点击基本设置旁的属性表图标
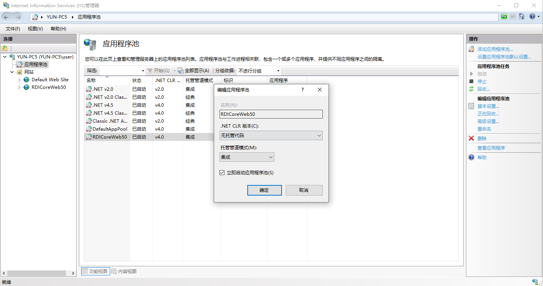Image resolution: width=543 pixels, height=286 pixels. point(471,106)
